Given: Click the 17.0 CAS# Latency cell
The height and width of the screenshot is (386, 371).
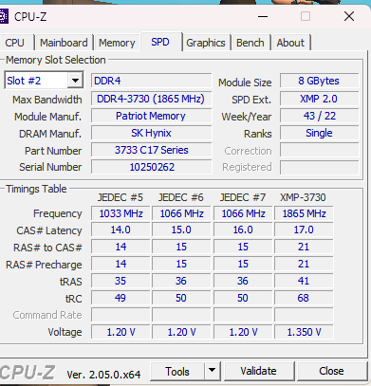Looking at the screenshot, I should tap(304, 230).
